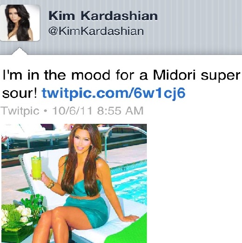This screenshot has width=242, height=243.
Task: Open the embedded poolside photo
Action: [74, 183]
